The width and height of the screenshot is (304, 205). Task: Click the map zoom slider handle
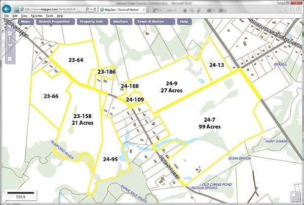(10, 45)
